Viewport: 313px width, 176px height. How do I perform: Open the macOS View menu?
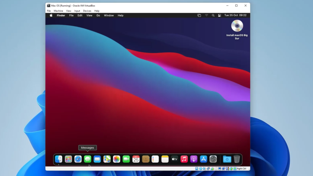(89, 15)
